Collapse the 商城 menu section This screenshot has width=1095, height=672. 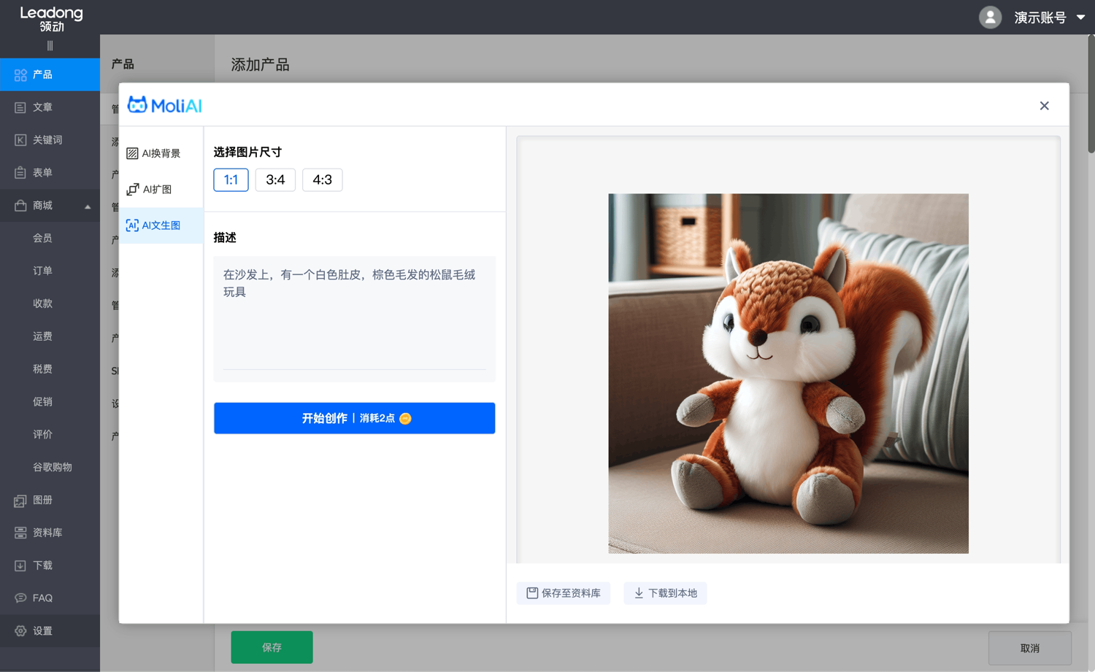coord(88,206)
